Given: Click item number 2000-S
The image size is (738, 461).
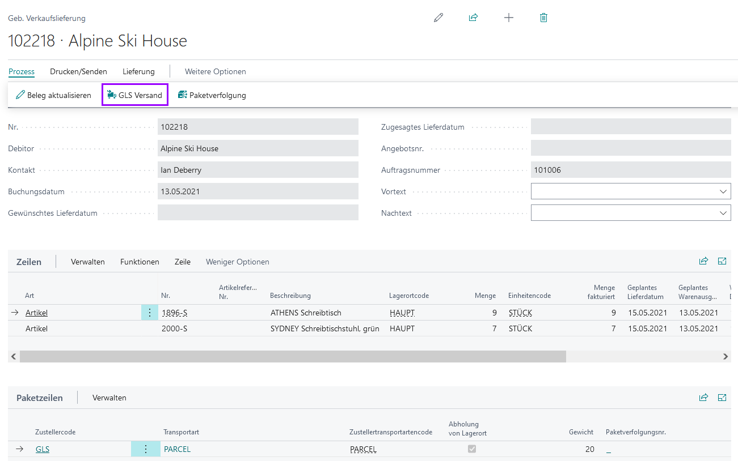Looking at the screenshot, I should point(174,328).
